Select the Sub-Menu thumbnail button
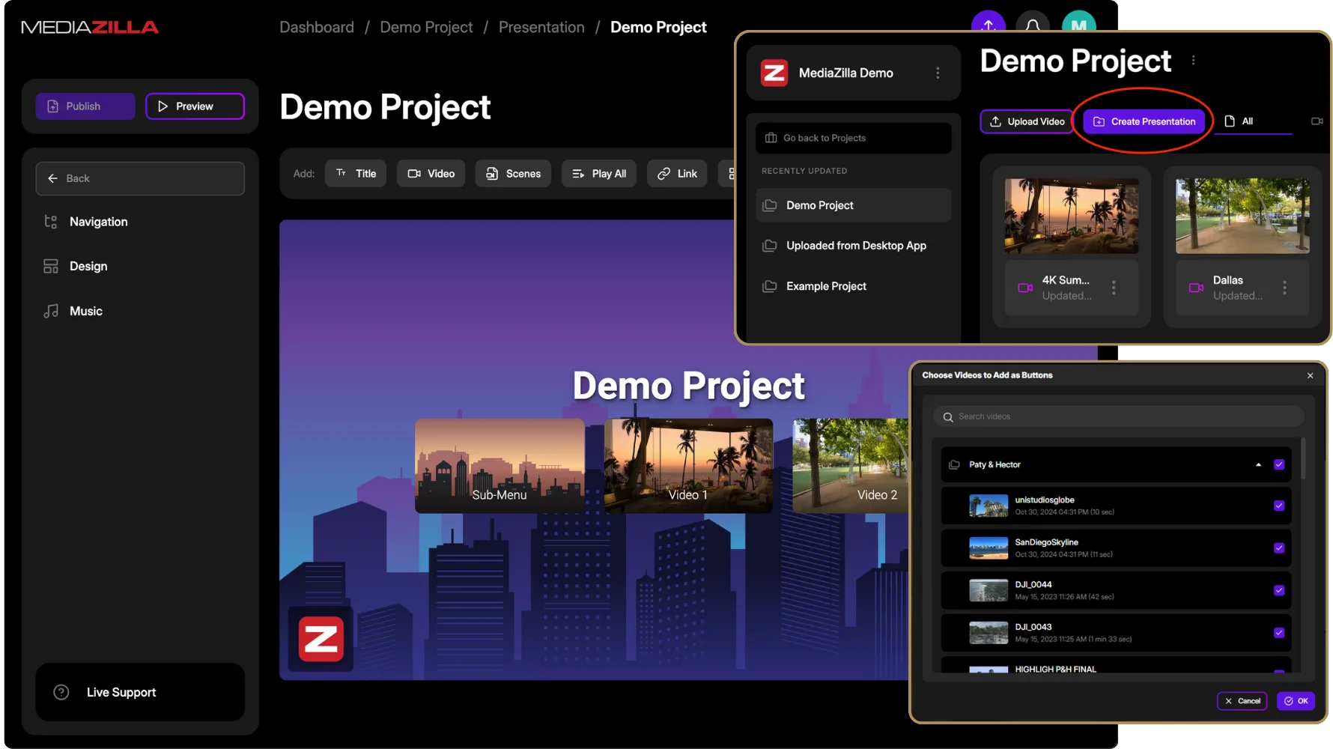Image resolution: width=1333 pixels, height=749 pixels. (x=500, y=466)
